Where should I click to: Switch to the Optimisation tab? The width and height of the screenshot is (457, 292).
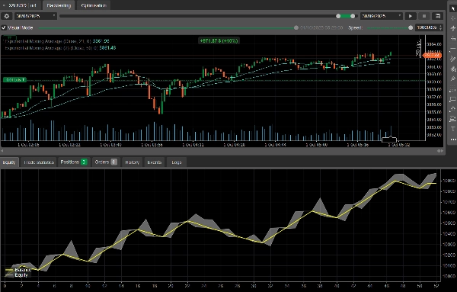click(x=94, y=5)
